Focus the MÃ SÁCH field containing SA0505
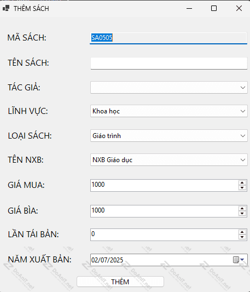Image resolution: width=250 pixels, height=292 pixels. (x=168, y=38)
